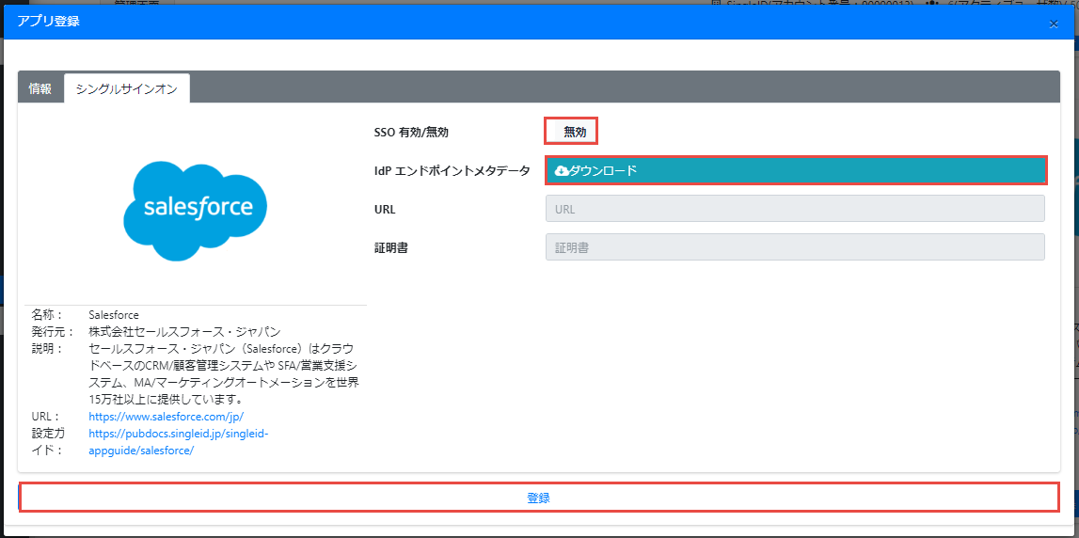
Task: Open the salesforce.com/jp link
Action: coord(167,416)
